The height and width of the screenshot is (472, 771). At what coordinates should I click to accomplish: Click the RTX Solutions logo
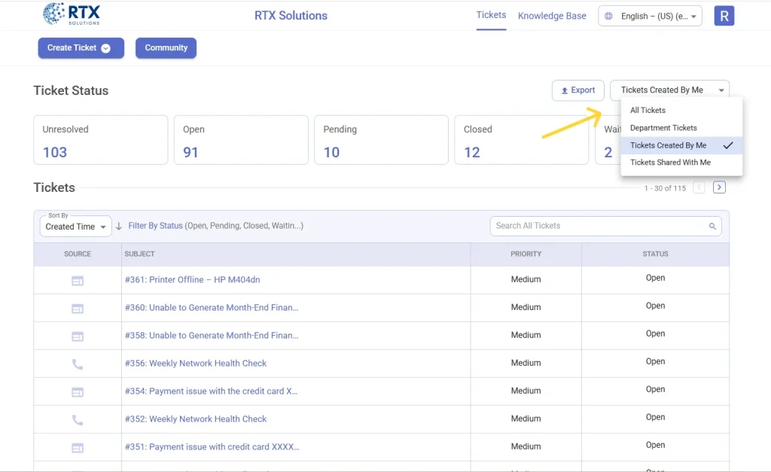(72, 14)
